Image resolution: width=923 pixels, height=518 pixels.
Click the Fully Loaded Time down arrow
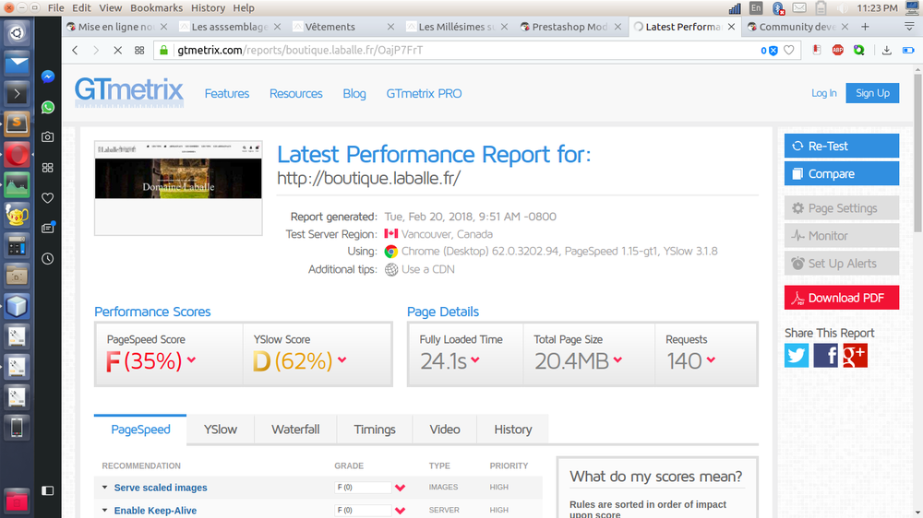475,359
